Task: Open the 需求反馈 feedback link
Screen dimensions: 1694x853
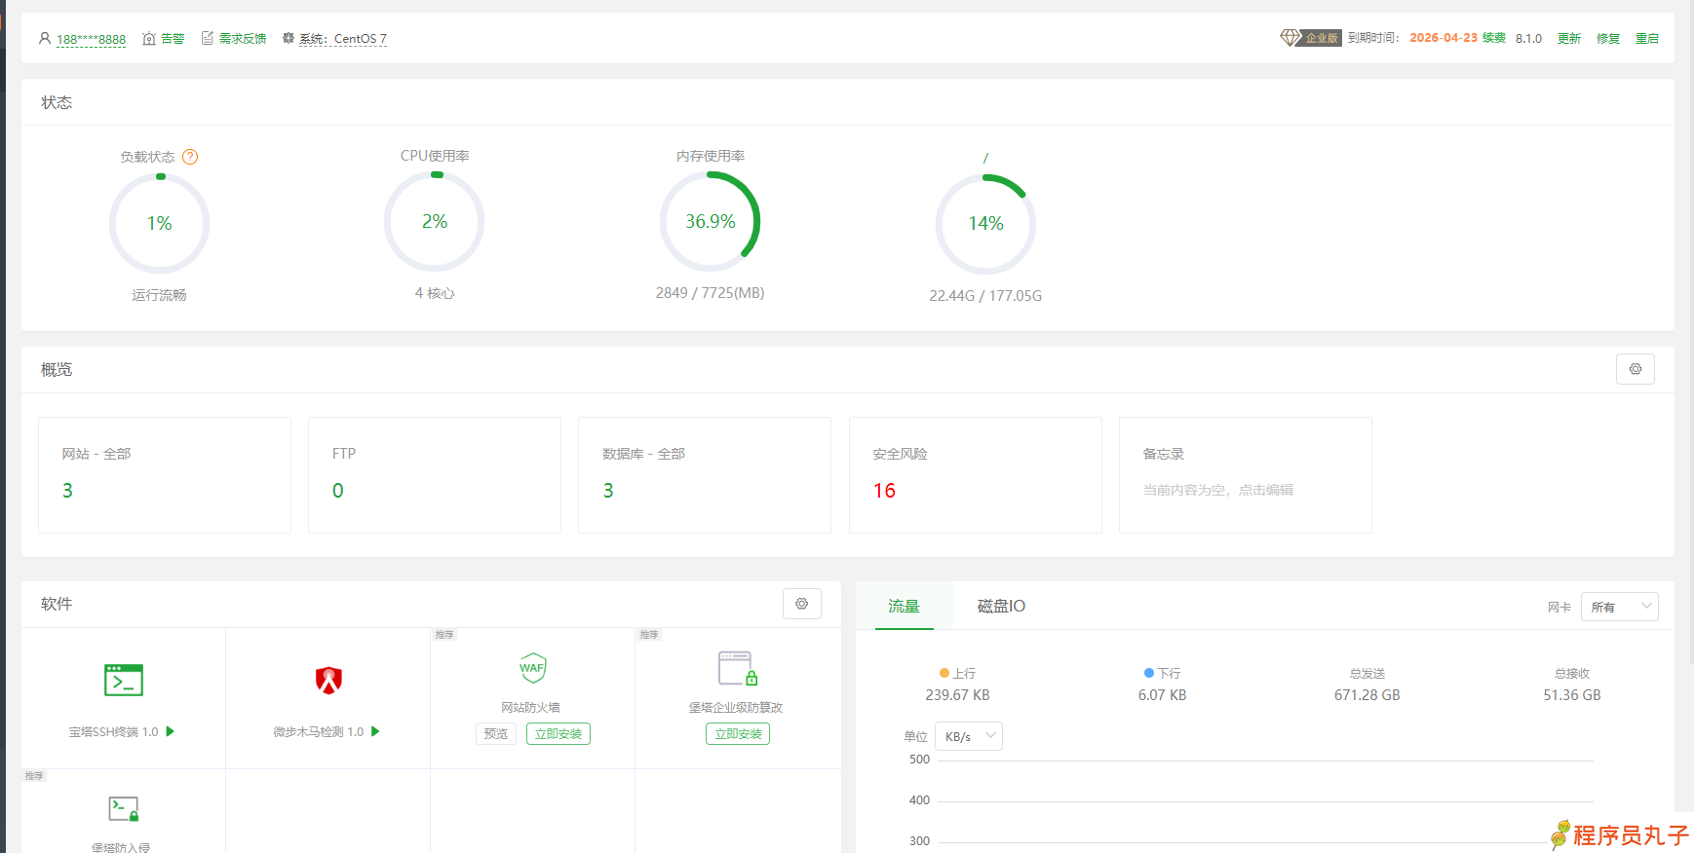Action: [243, 39]
